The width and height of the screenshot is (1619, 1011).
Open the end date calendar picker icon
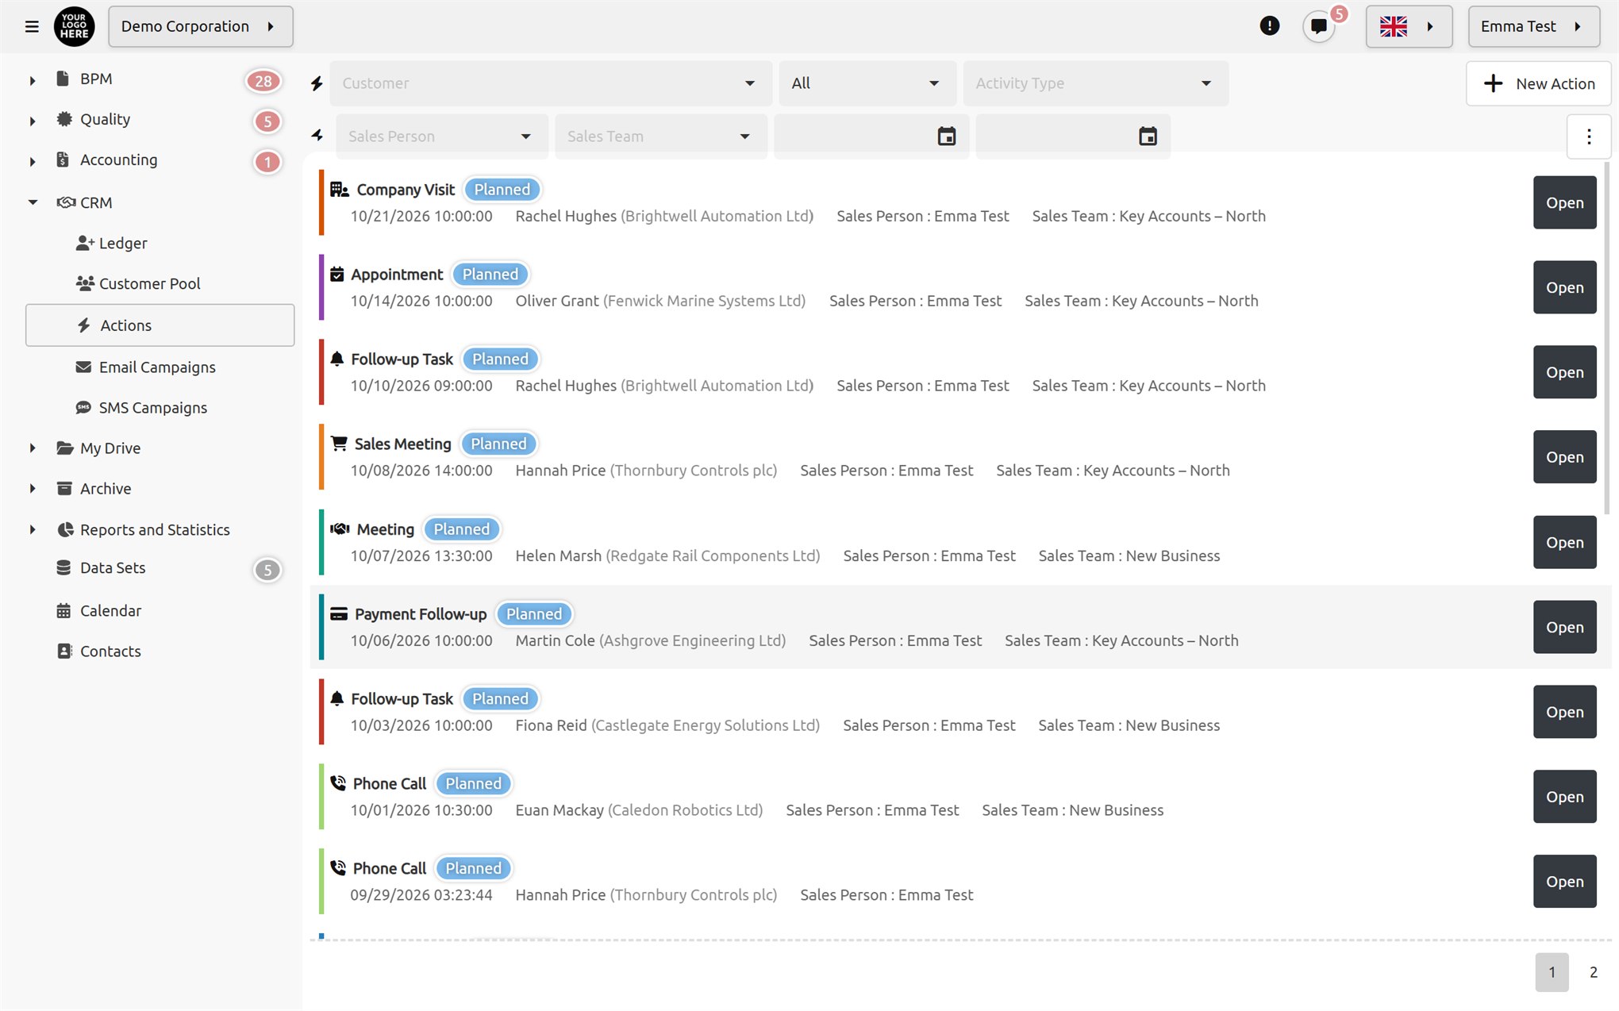click(x=1148, y=136)
